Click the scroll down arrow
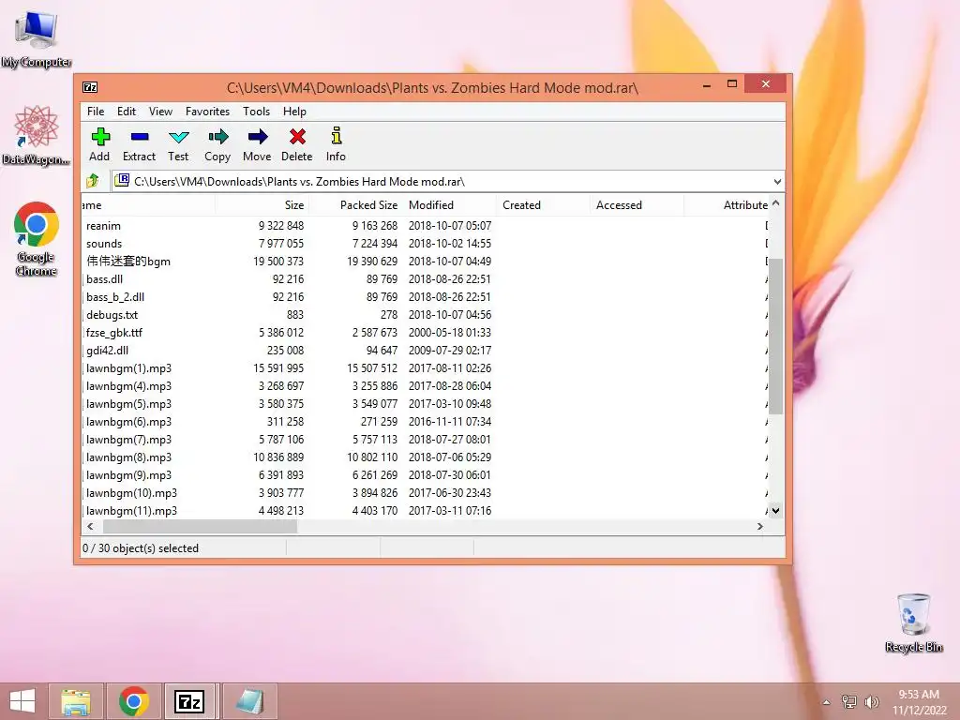 click(775, 511)
